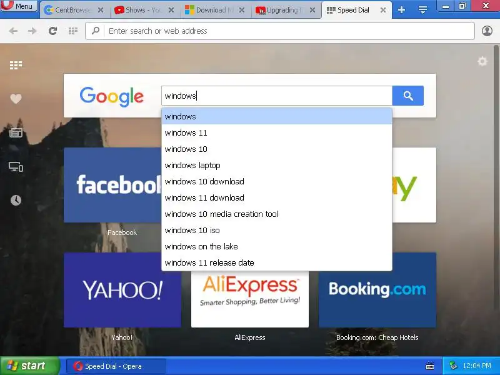Choose 'windows 11 release date' suggestion

(x=277, y=262)
